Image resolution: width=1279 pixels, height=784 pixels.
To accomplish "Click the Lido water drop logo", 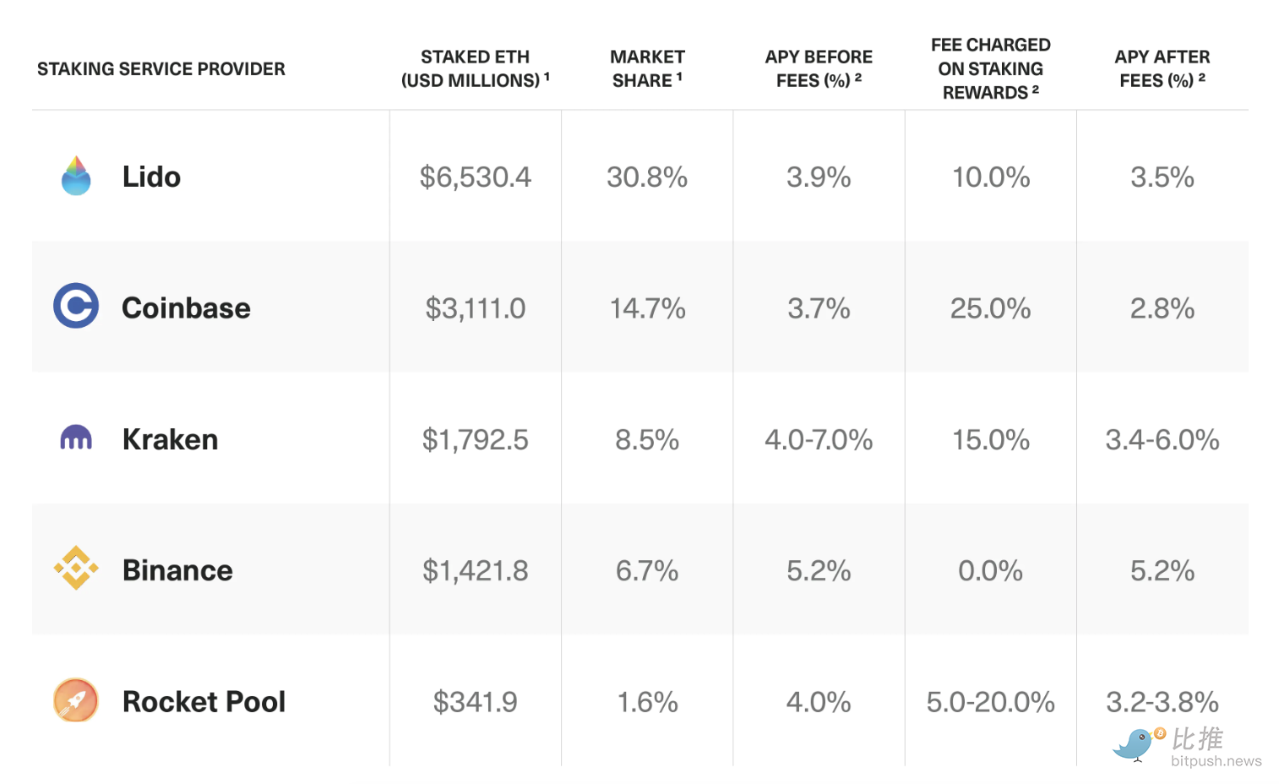I will click(x=76, y=176).
